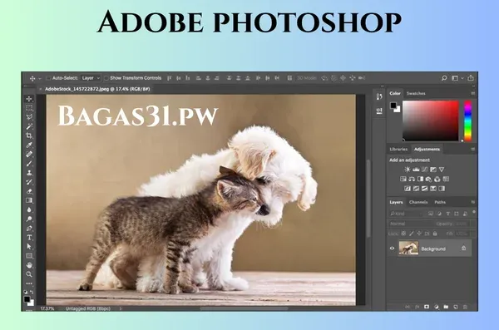Click the Background layer thumbnail
This screenshot has width=499, height=330.
coord(408,249)
